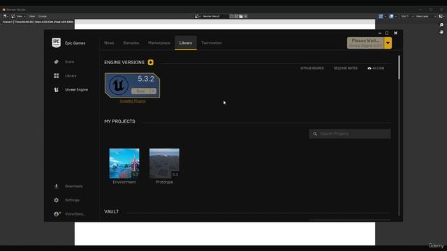Toggle the fake user icon next to Render Result
Screen dimensions: 447x251
pos(231,16)
